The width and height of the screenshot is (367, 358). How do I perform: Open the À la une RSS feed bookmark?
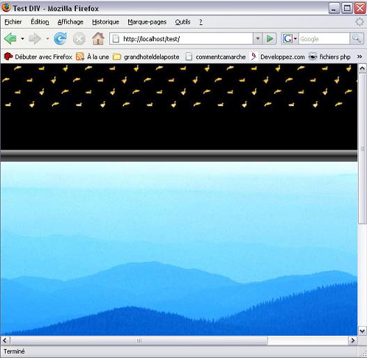coord(93,56)
